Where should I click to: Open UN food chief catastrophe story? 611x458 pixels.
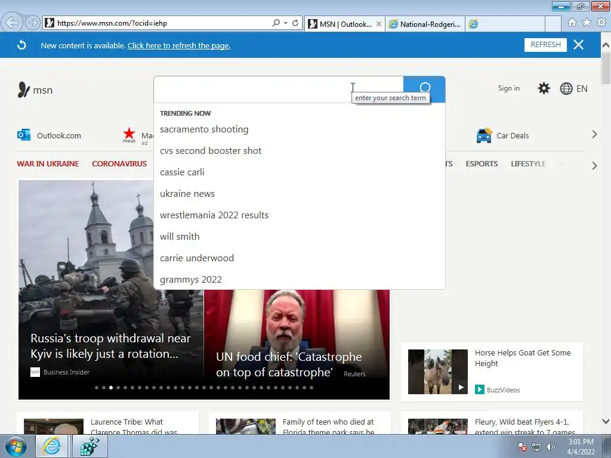click(x=289, y=364)
